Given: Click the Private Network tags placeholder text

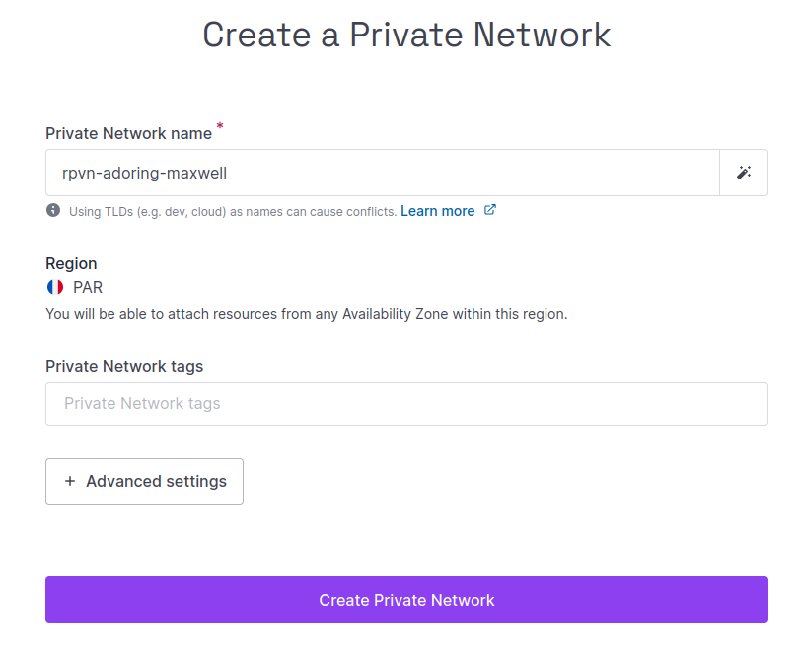Looking at the screenshot, I should (140, 403).
